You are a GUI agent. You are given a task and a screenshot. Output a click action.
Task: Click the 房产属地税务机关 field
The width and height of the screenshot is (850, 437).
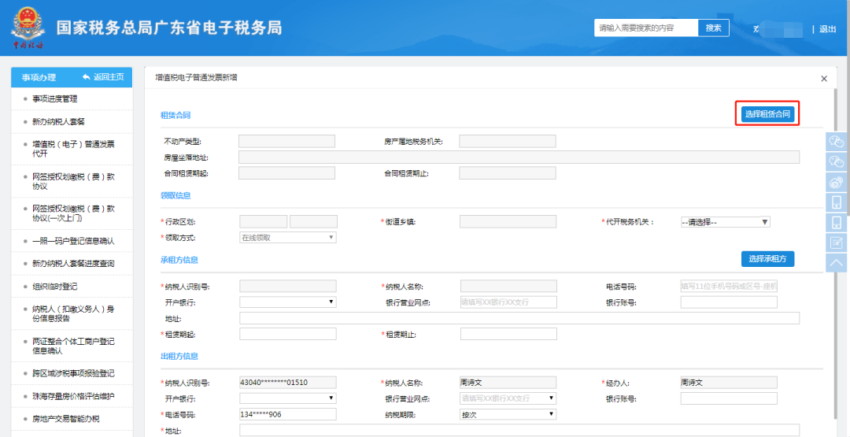coord(508,141)
